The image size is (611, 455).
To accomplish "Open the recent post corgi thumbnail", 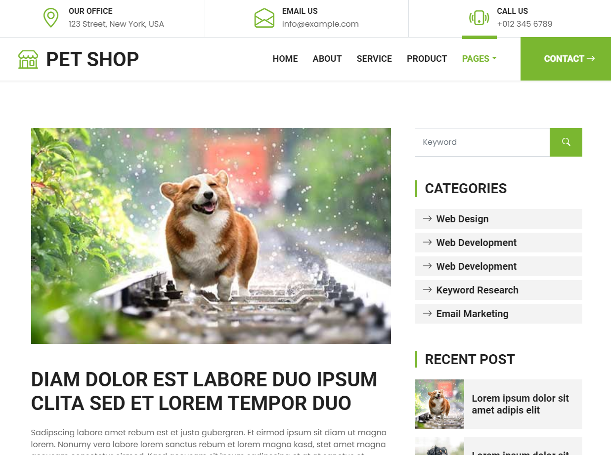I will pyautogui.click(x=439, y=404).
